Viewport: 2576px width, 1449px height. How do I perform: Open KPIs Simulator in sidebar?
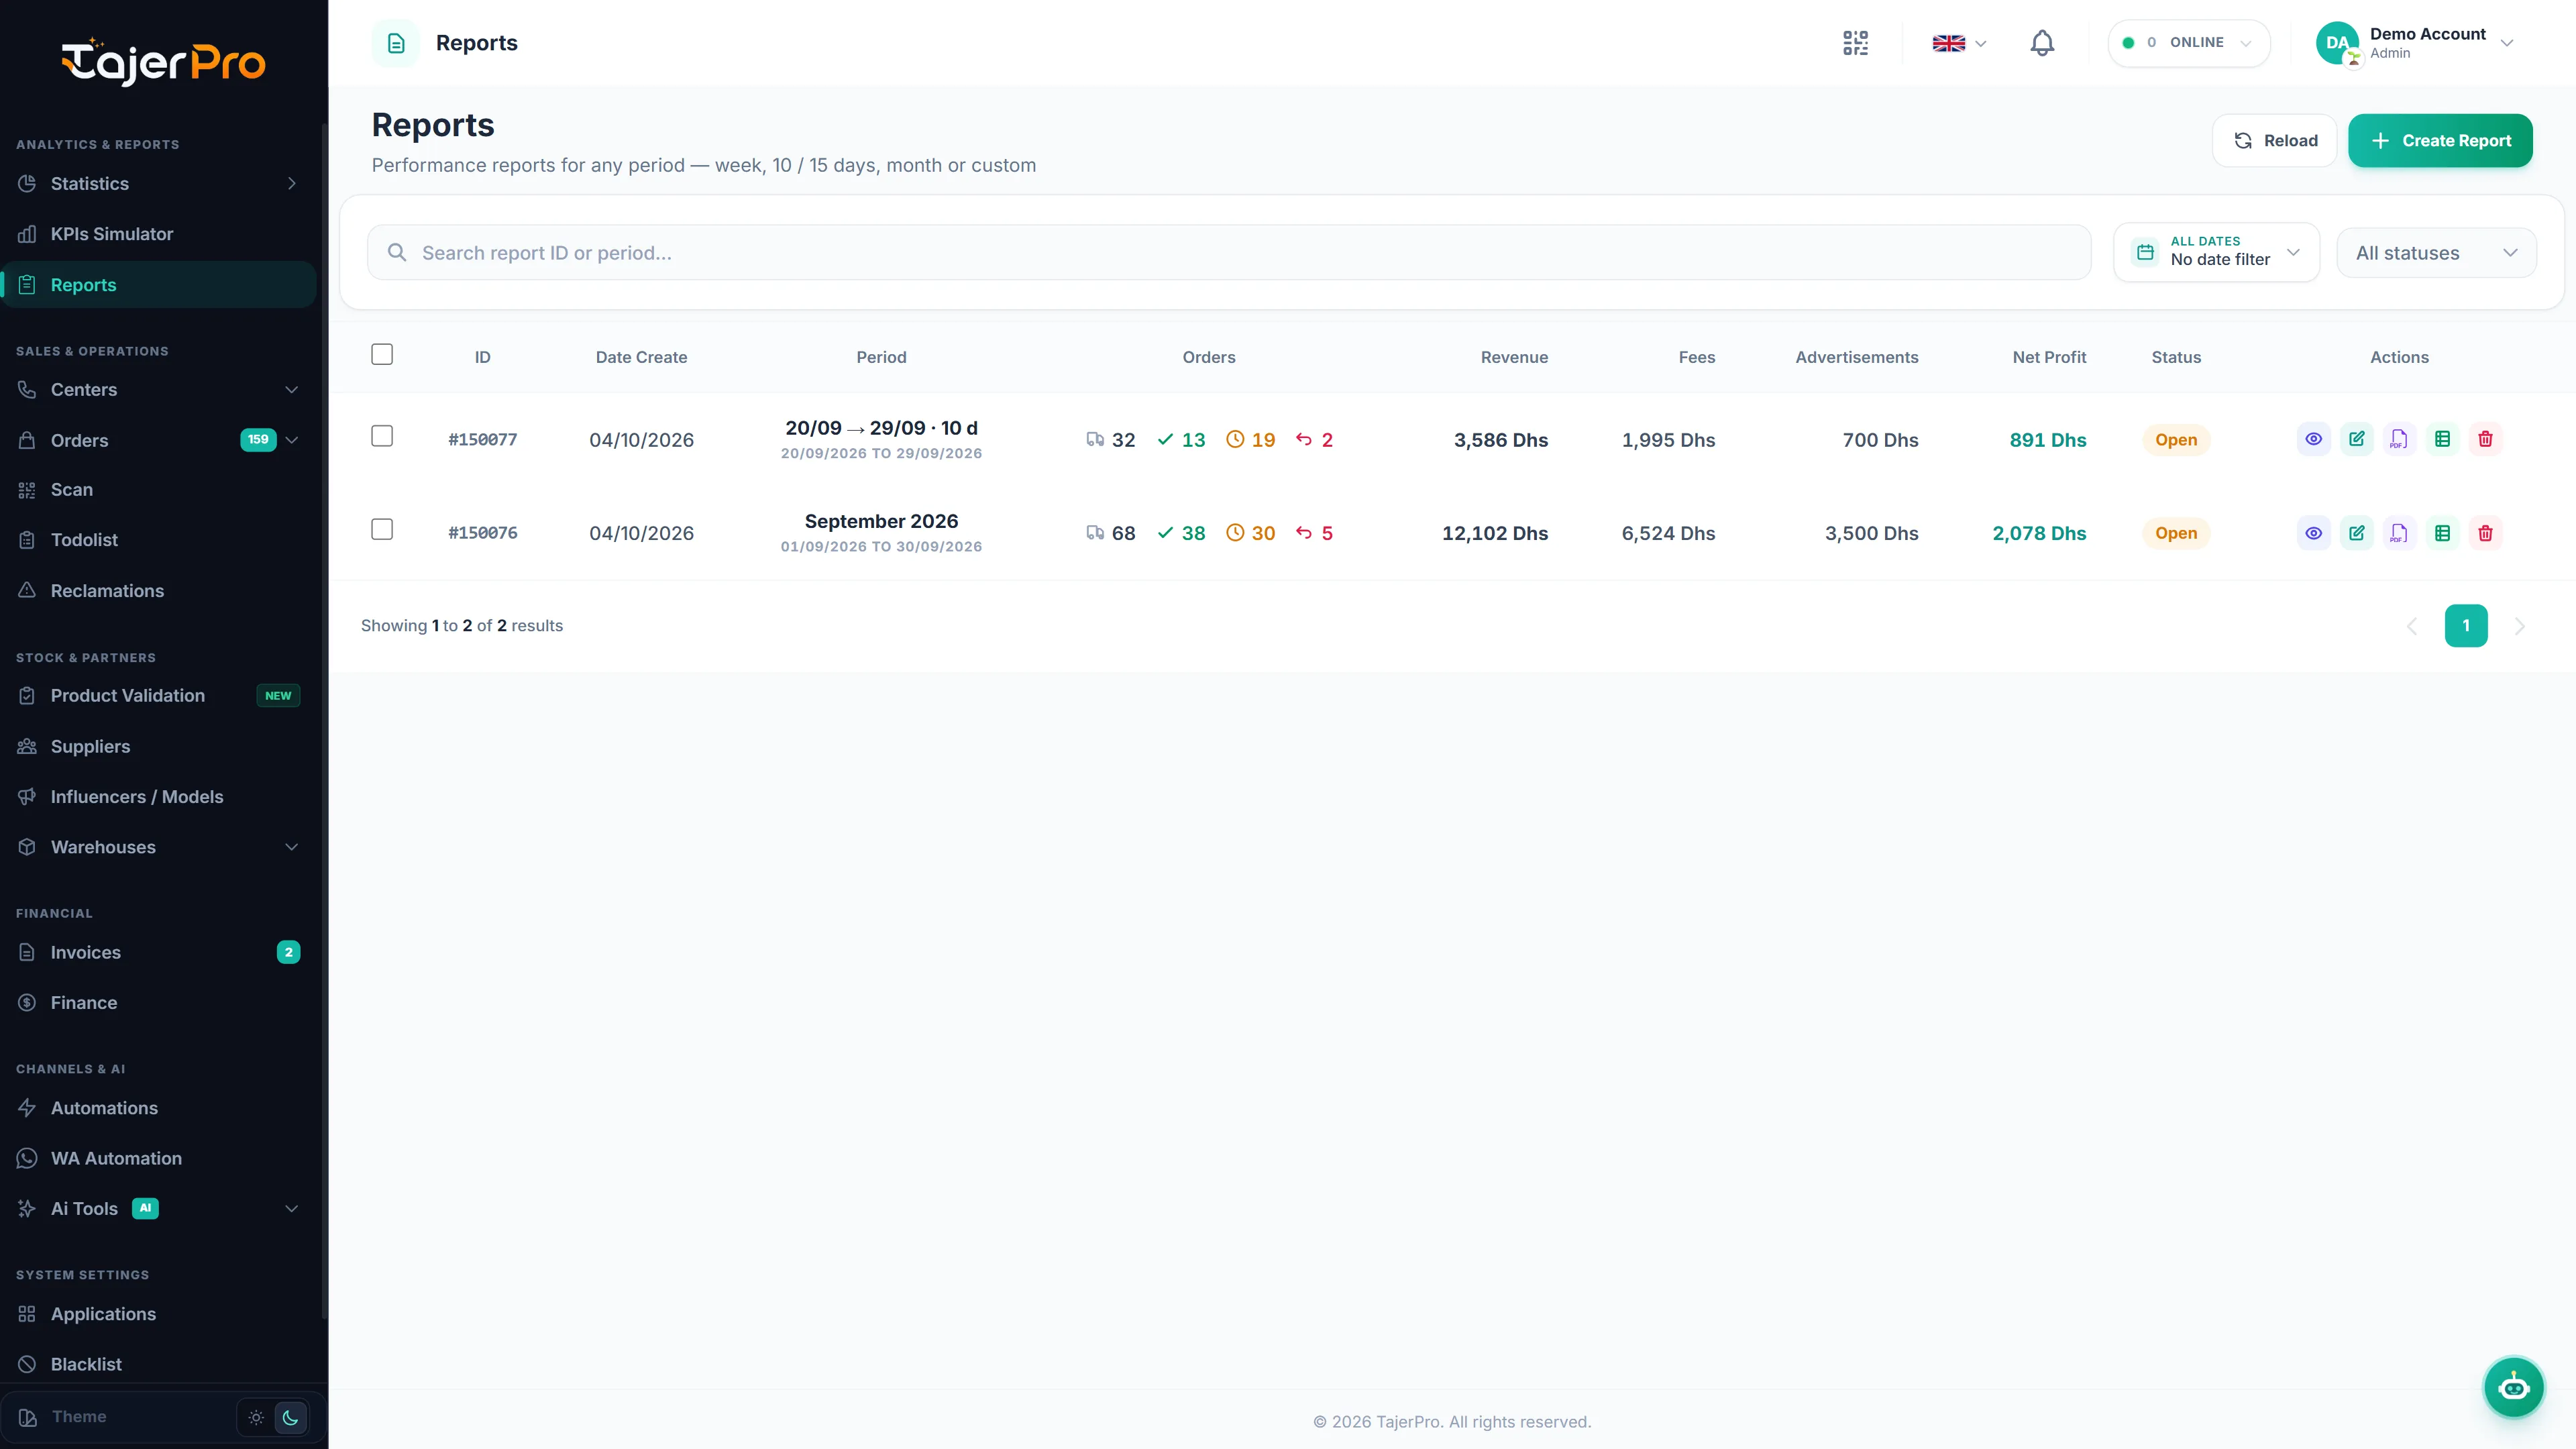pos(158,234)
